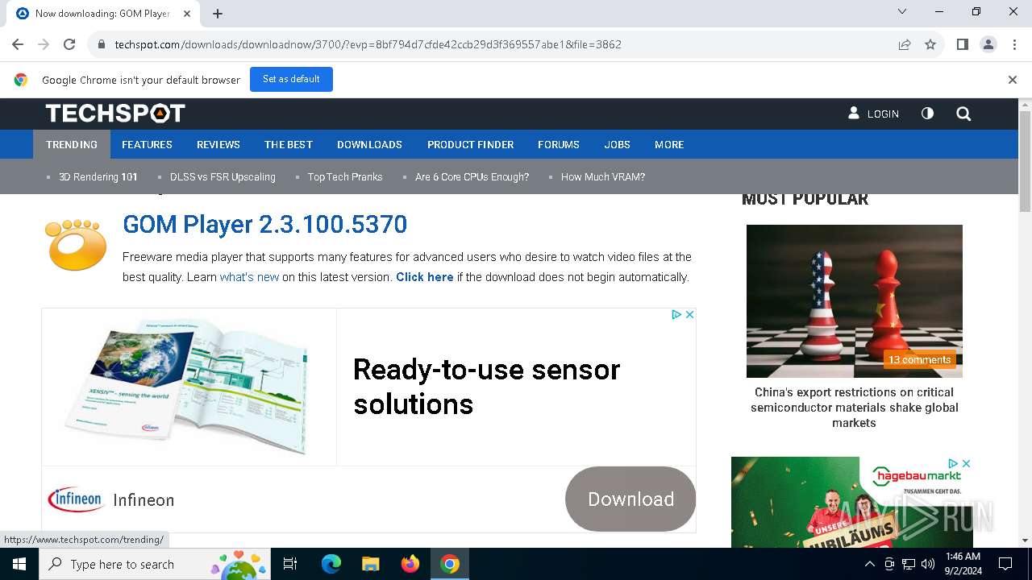The width and height of the screenshot is (1032, 580).
Task: Open the Product Finder section
Action: point(470,144)
